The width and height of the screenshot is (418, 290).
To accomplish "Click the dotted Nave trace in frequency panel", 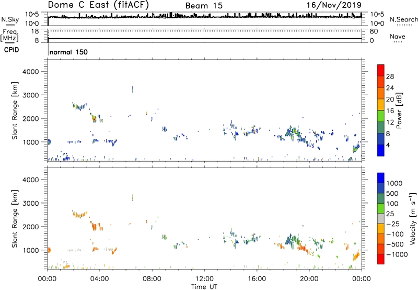I will 204,31.
